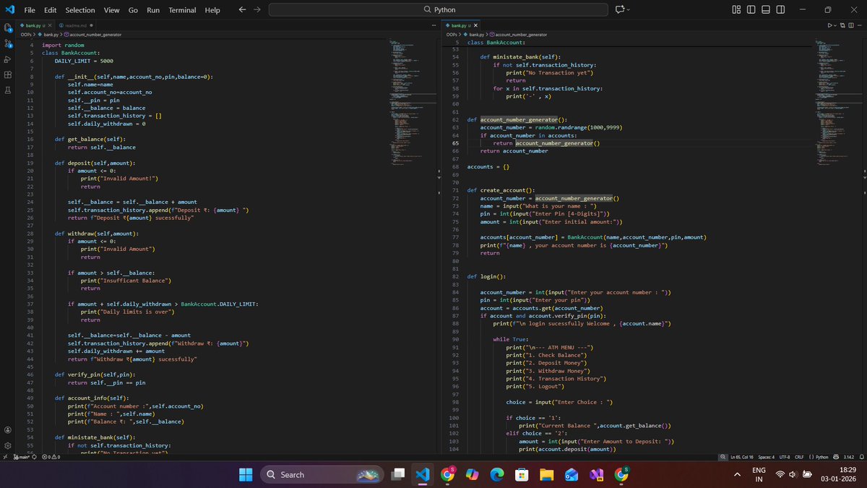
Task: Change the UTF-8 encoding in status bar
Action: point(785,457)
